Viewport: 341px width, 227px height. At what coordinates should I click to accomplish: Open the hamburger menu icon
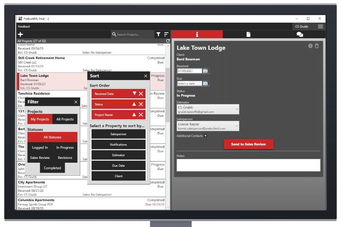click(x=320, y=27)
